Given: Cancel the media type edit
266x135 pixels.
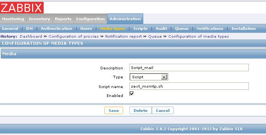Looking at the screenshot, I should tap(163, 110).
